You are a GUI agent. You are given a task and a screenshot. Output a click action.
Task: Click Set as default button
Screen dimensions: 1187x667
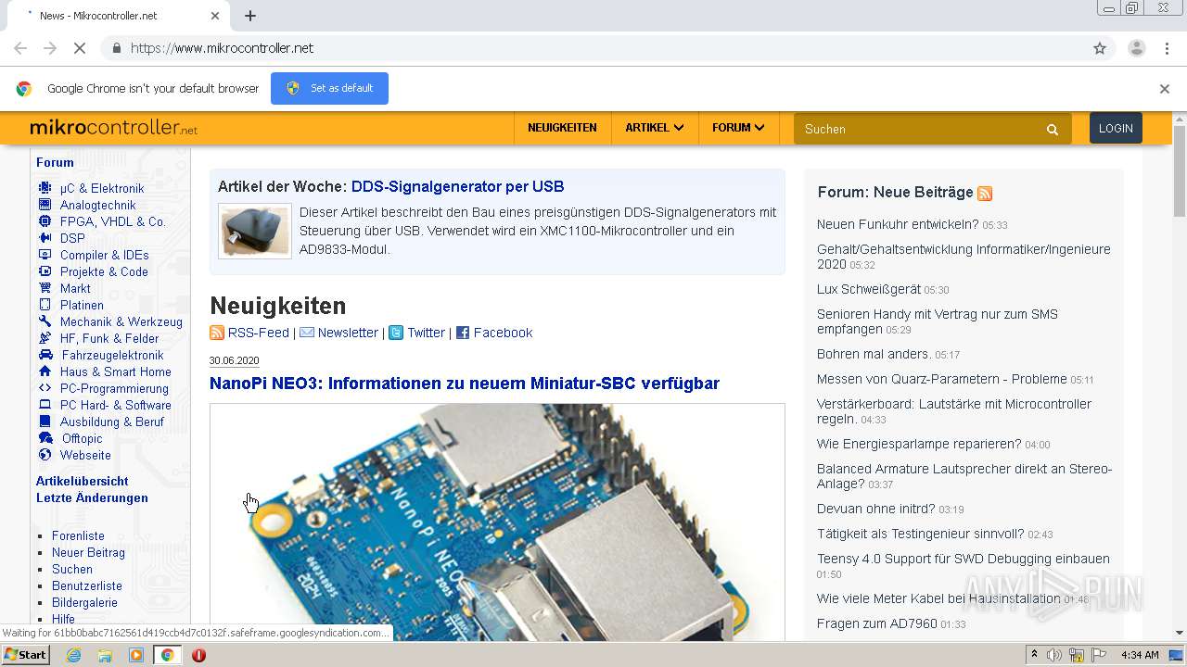point(329,88)
